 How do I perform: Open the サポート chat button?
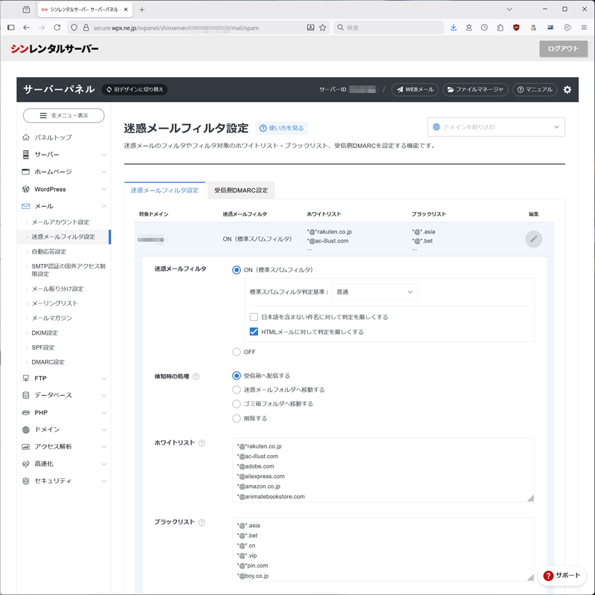[x=562, y=576]
